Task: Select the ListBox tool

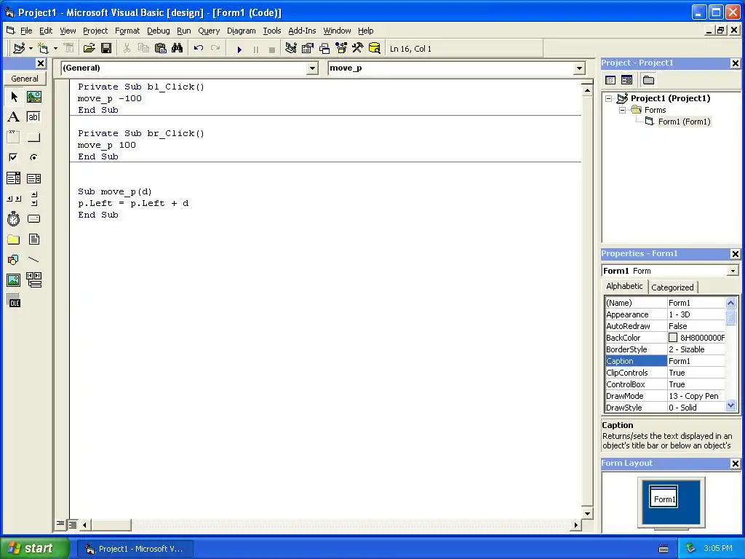Action: tap(33, 178)
